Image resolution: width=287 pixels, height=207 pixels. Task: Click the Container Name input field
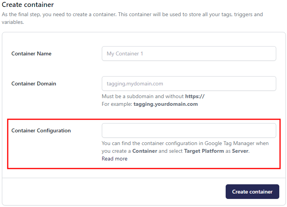[x=189, y=53]
